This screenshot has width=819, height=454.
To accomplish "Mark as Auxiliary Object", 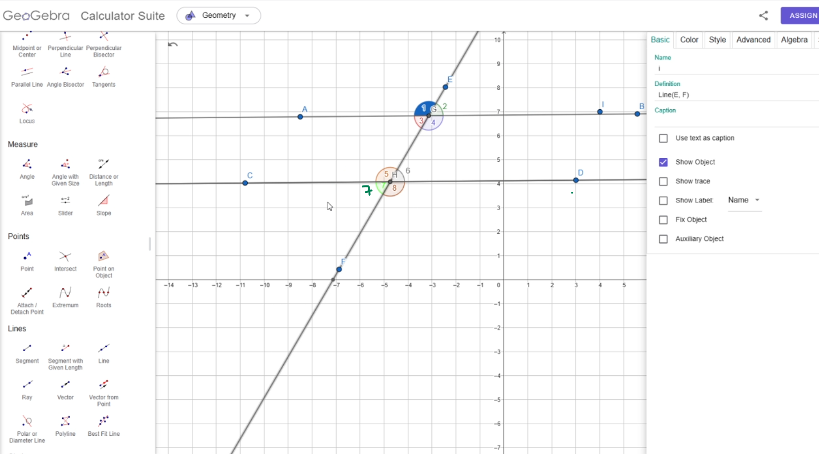I will [x=663, y=239].
